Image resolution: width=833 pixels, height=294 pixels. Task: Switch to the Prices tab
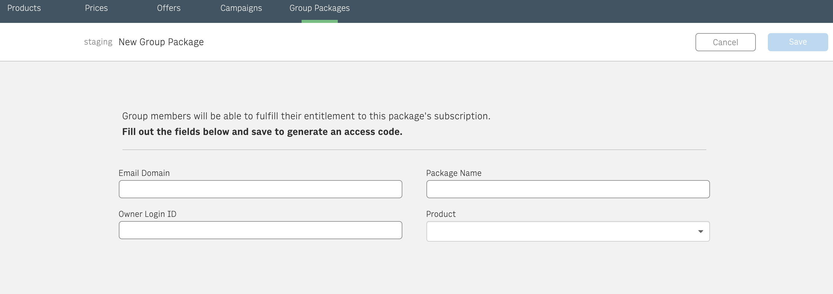pyautogui.click(x=96, y=8)
